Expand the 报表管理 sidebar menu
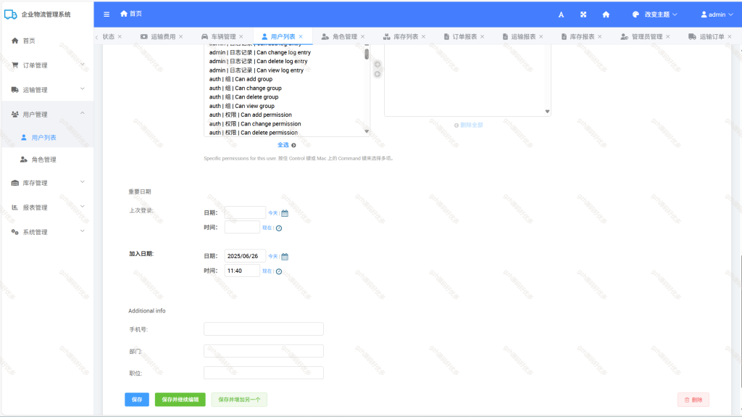 (x=47, y=207)
